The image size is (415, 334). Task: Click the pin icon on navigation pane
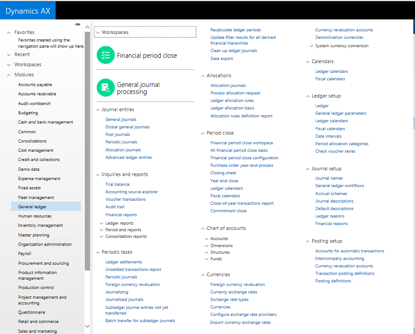coord(78,24)
